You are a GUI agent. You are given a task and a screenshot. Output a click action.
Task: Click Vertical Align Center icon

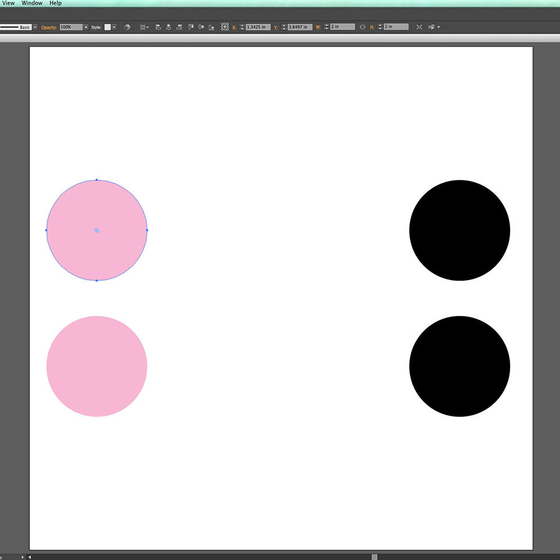(201, 27)
